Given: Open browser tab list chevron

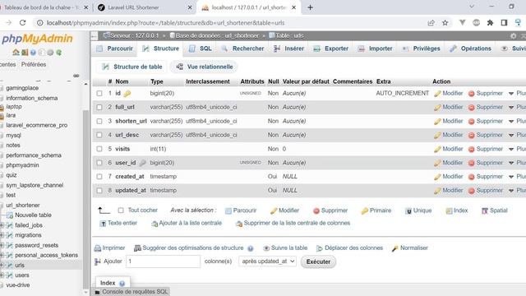Looking at the screenshot, I should point(472,7).
